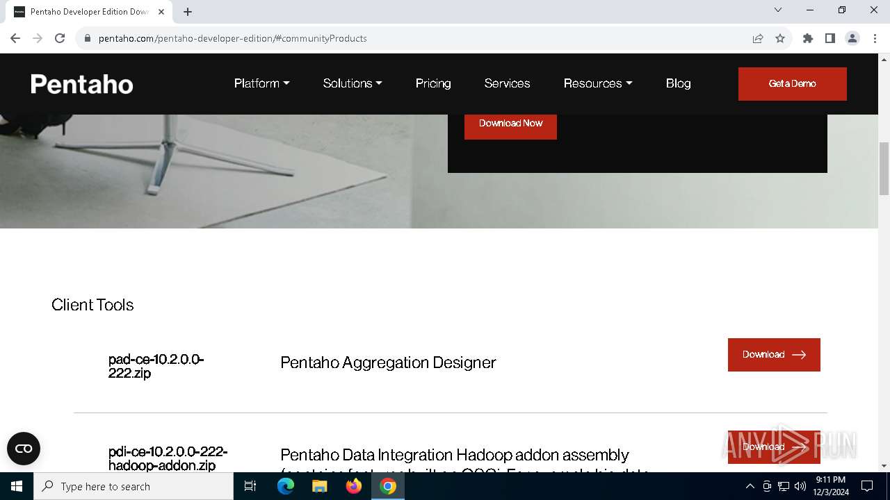This screenshot has width=890, height=500.
Task: Select pad-ce-10.2.0.0-222.zip filename
Action: (x=156, y=366)
